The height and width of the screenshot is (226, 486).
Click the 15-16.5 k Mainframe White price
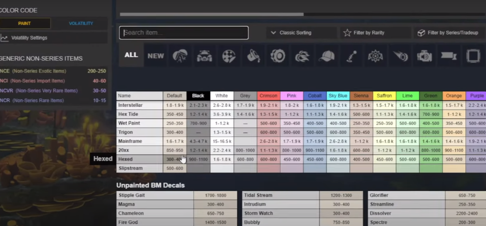(222, 141)
